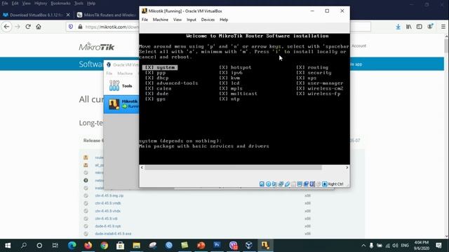Open shared folders indicator in VM status bar
Image resolution: width=449 pixels, height=252 pixels.
(x=293, y=184)
